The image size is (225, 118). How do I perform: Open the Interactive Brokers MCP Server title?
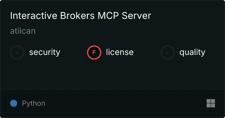pos(81,15)
